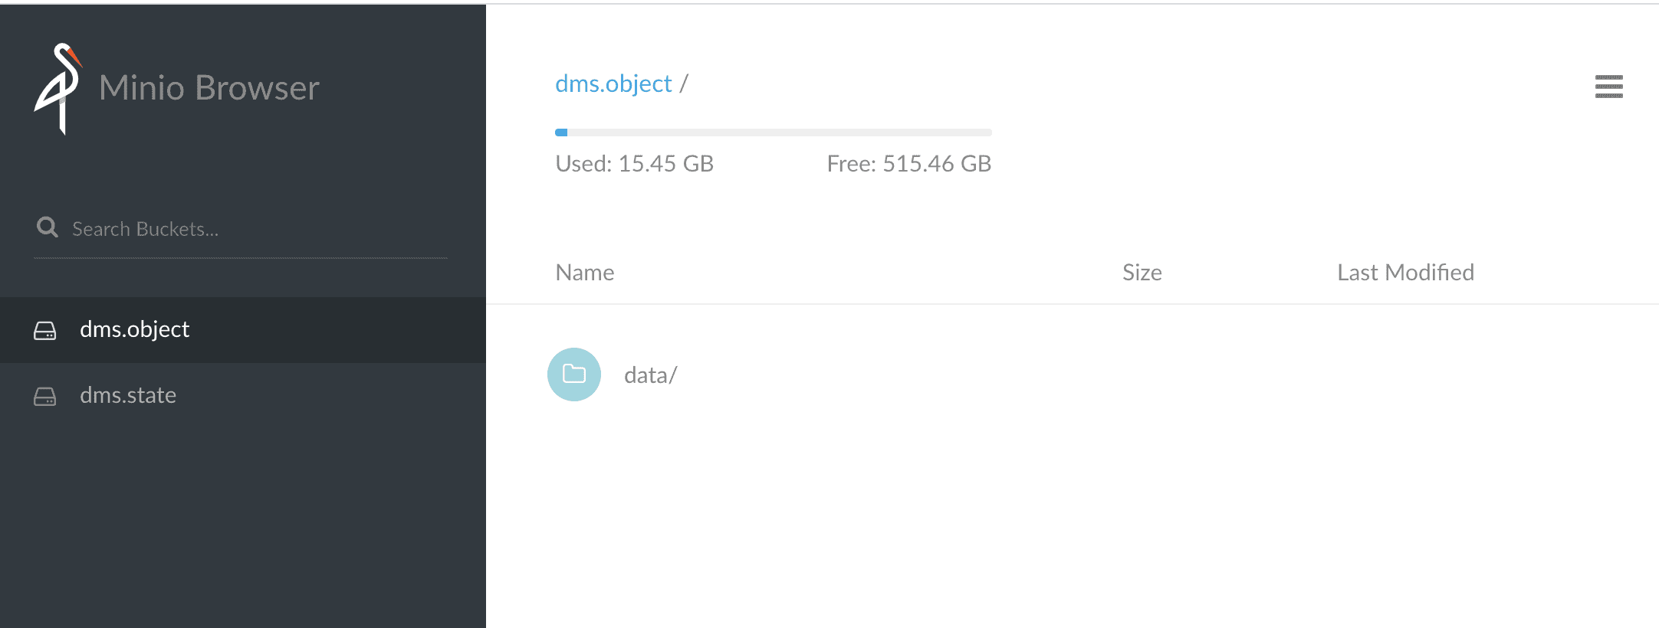
Task: Click the Free: 515.46 GB label
Action: 909,164
